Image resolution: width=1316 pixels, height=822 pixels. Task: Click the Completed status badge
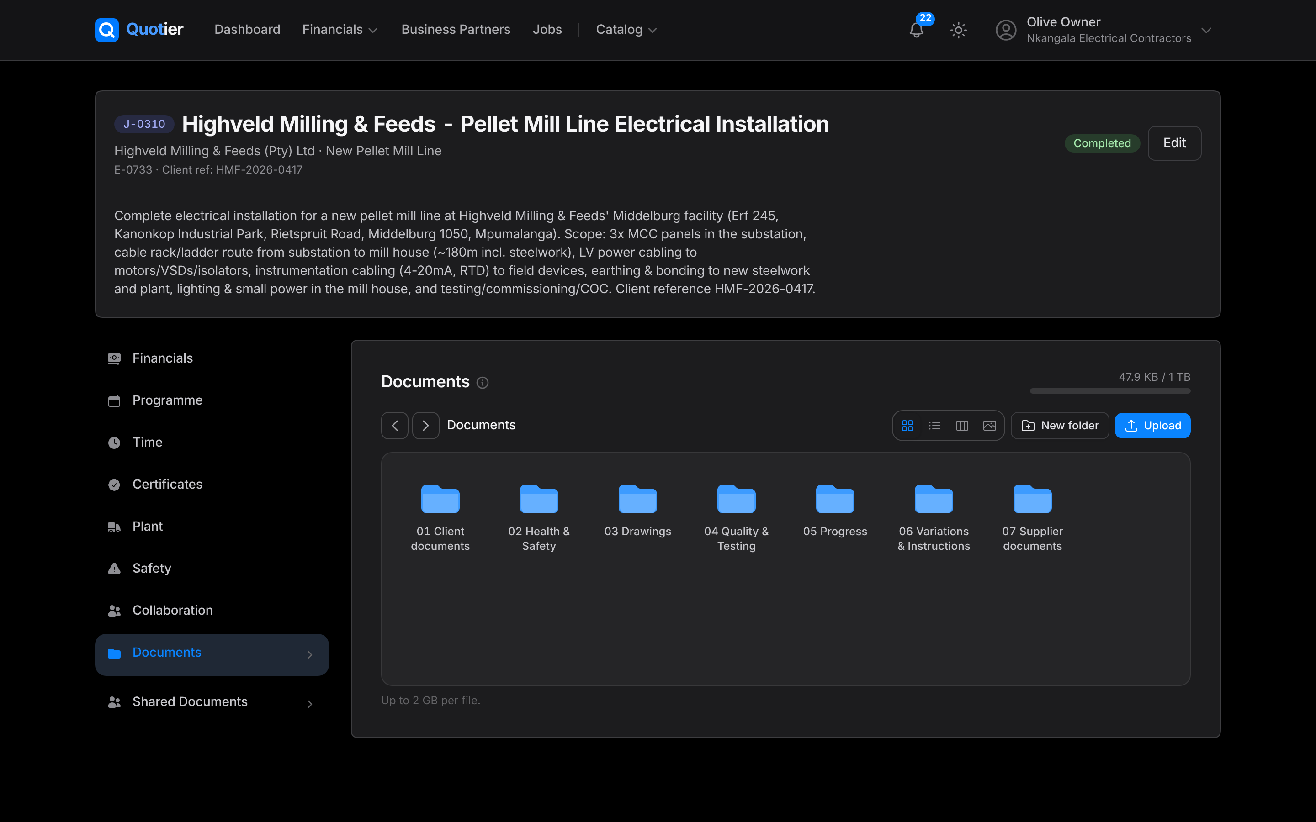click(x=1102, y=143)
